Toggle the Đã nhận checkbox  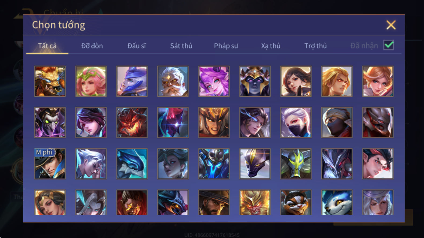point(389,45)
